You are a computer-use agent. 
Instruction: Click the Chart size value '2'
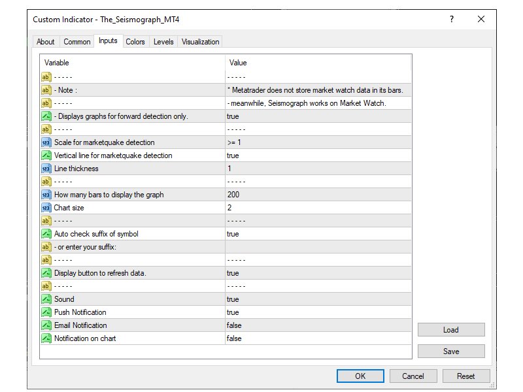click(x=229, y=208)
